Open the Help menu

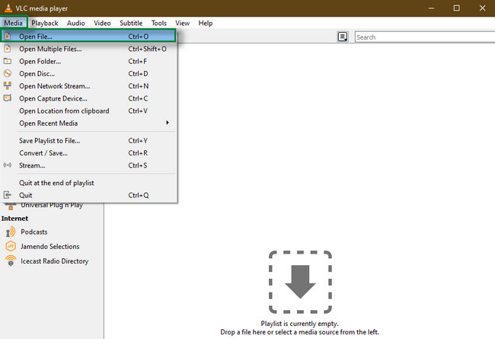click(206, 23)
